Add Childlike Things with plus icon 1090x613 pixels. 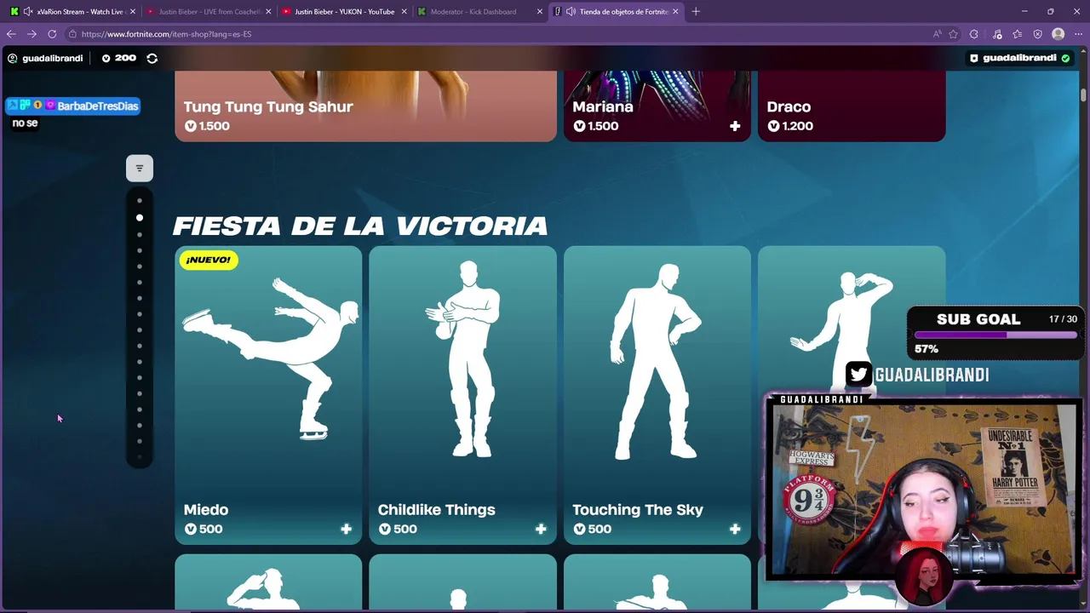click(x=541, y=529)
